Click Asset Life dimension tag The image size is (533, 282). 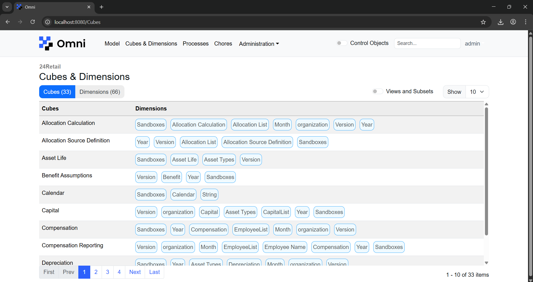click(x=184, y=160)
